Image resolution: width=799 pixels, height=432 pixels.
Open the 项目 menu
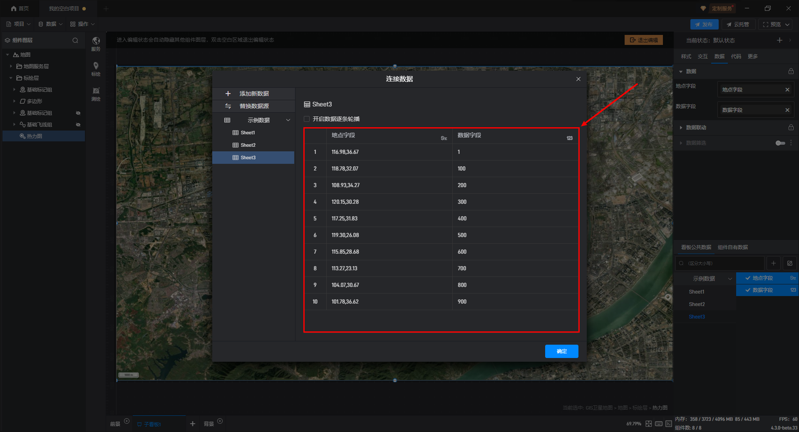click(x=18, y=24)
